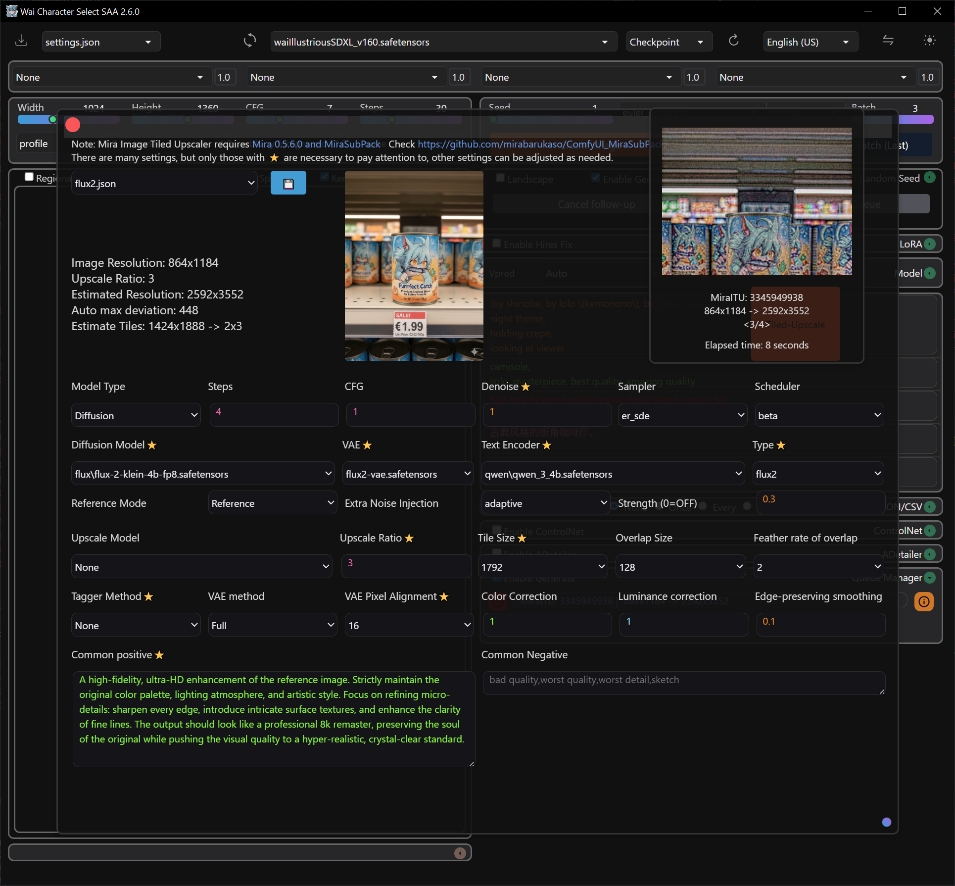The width and height of the screenshot is (955, 886).
Task: Click the red circle close dot
Action: coord(73,125)
